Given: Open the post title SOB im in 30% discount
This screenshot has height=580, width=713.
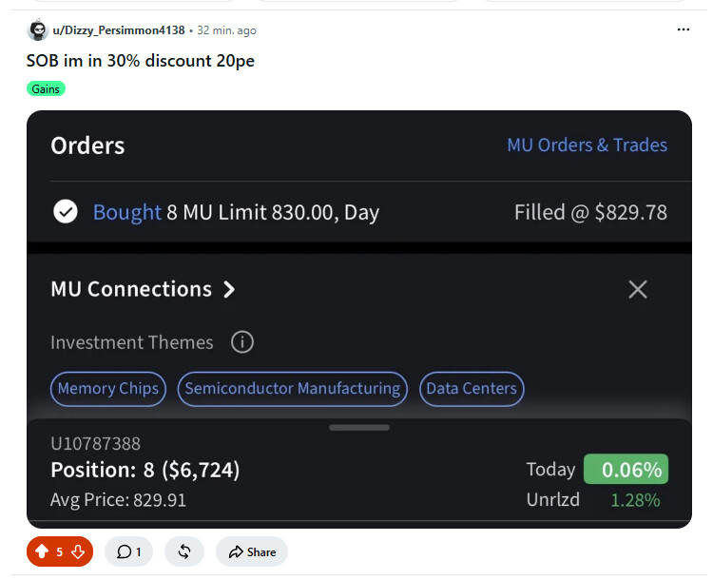Looking at the screenshot, I should [x=141, y=61].
